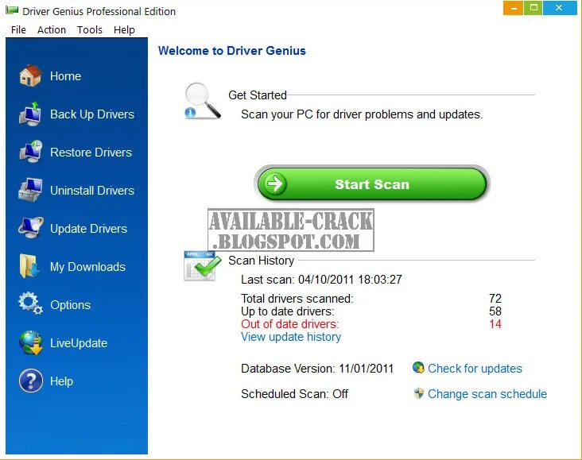
Task: Click the arrow icon on Start Scan button
Action: tap(275, 184)
